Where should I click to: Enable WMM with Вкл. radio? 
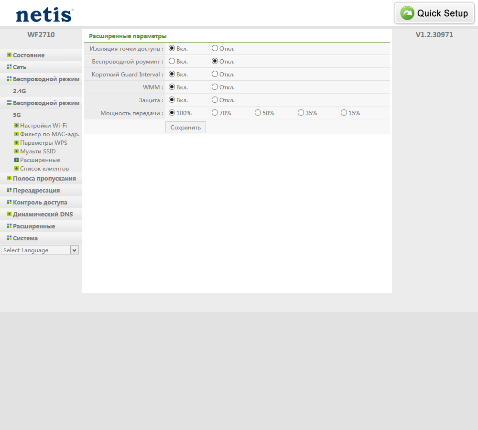point(172,87)
